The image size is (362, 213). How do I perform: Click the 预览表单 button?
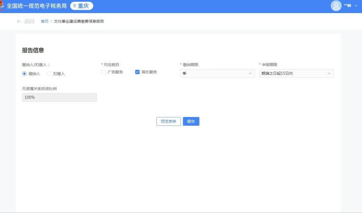(x=169, y=121)
